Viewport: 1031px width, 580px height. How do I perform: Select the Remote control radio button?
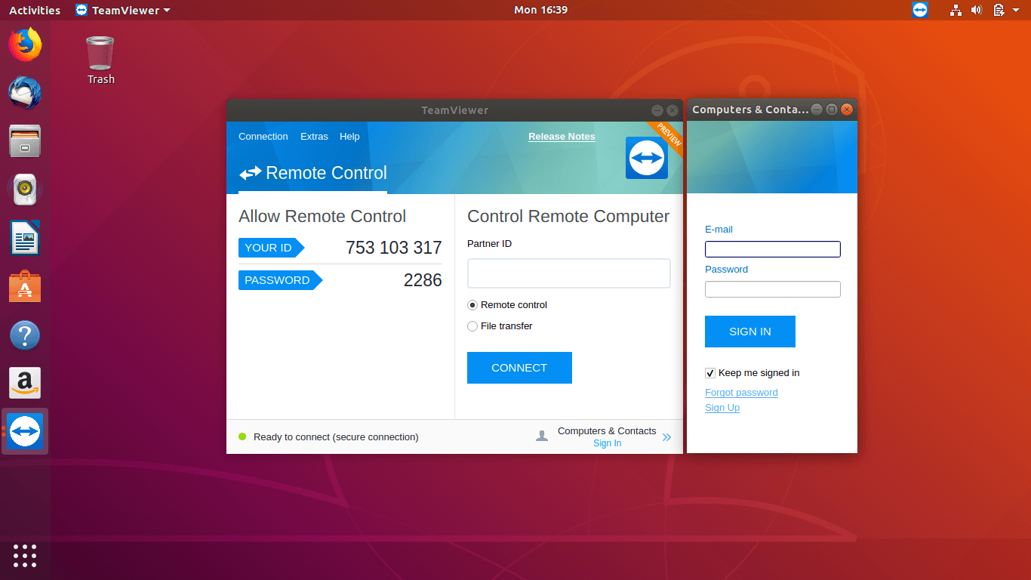coord(472,305)
